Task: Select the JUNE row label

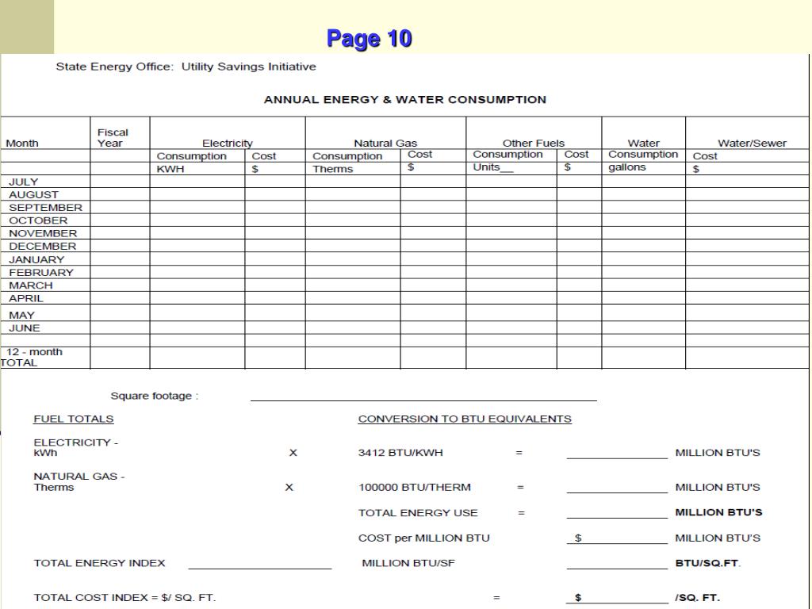Action: pos(25,328)
